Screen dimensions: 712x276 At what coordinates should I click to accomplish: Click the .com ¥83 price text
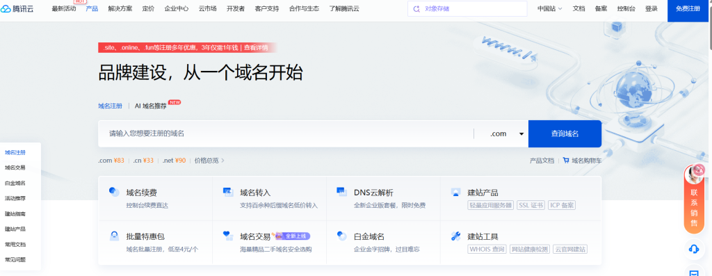coord(111,160)
